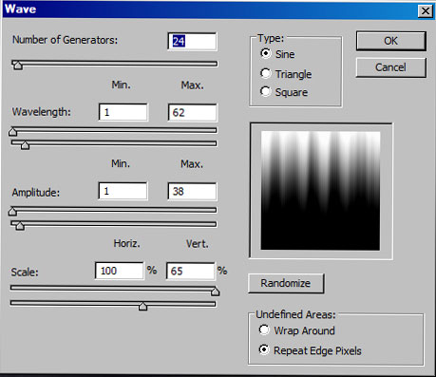Click the 'Amplitude:' label
Image resolution: width=436 pixels, height=377 pixels.
36,193
